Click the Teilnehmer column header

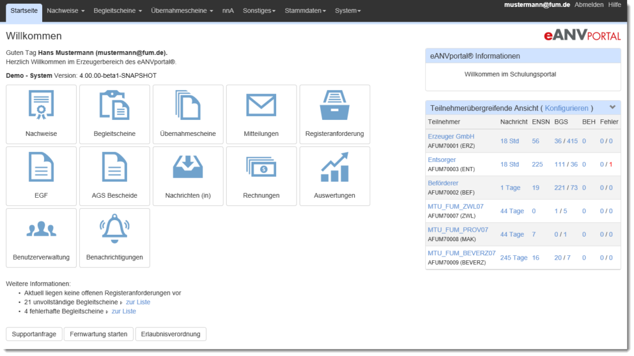(444, 122)
